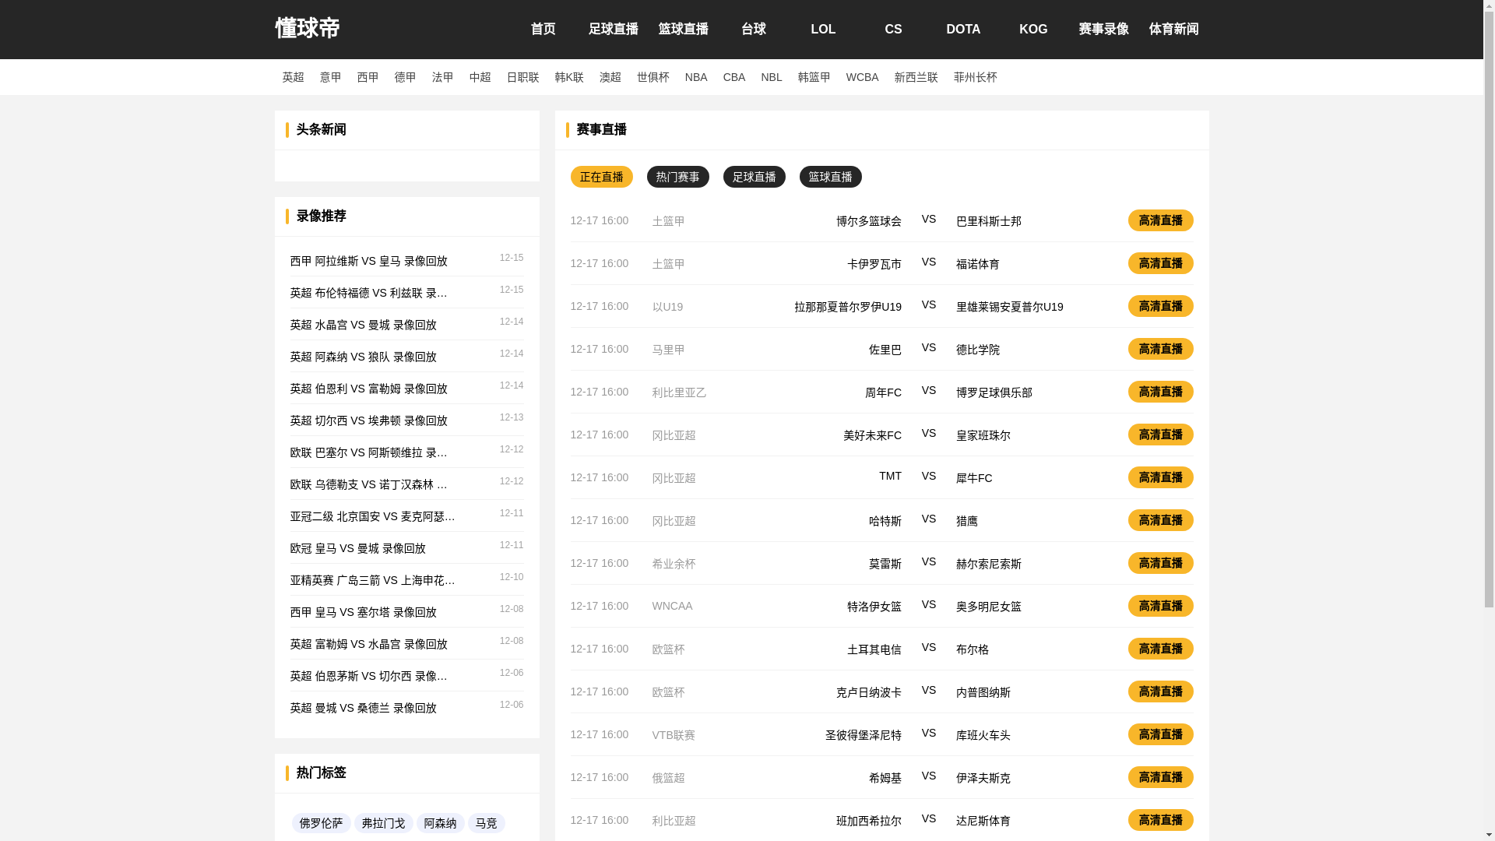Select the 菲州长杯 league link
The image size is (1495, 841).
[x=975, y=77]
